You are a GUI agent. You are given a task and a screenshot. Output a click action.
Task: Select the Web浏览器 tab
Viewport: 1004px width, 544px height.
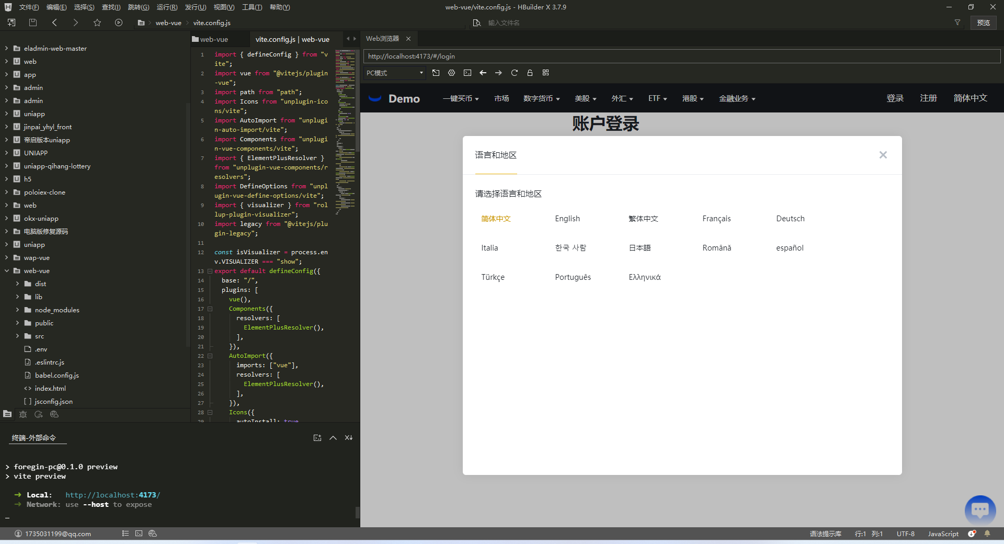tap(382, 39)
